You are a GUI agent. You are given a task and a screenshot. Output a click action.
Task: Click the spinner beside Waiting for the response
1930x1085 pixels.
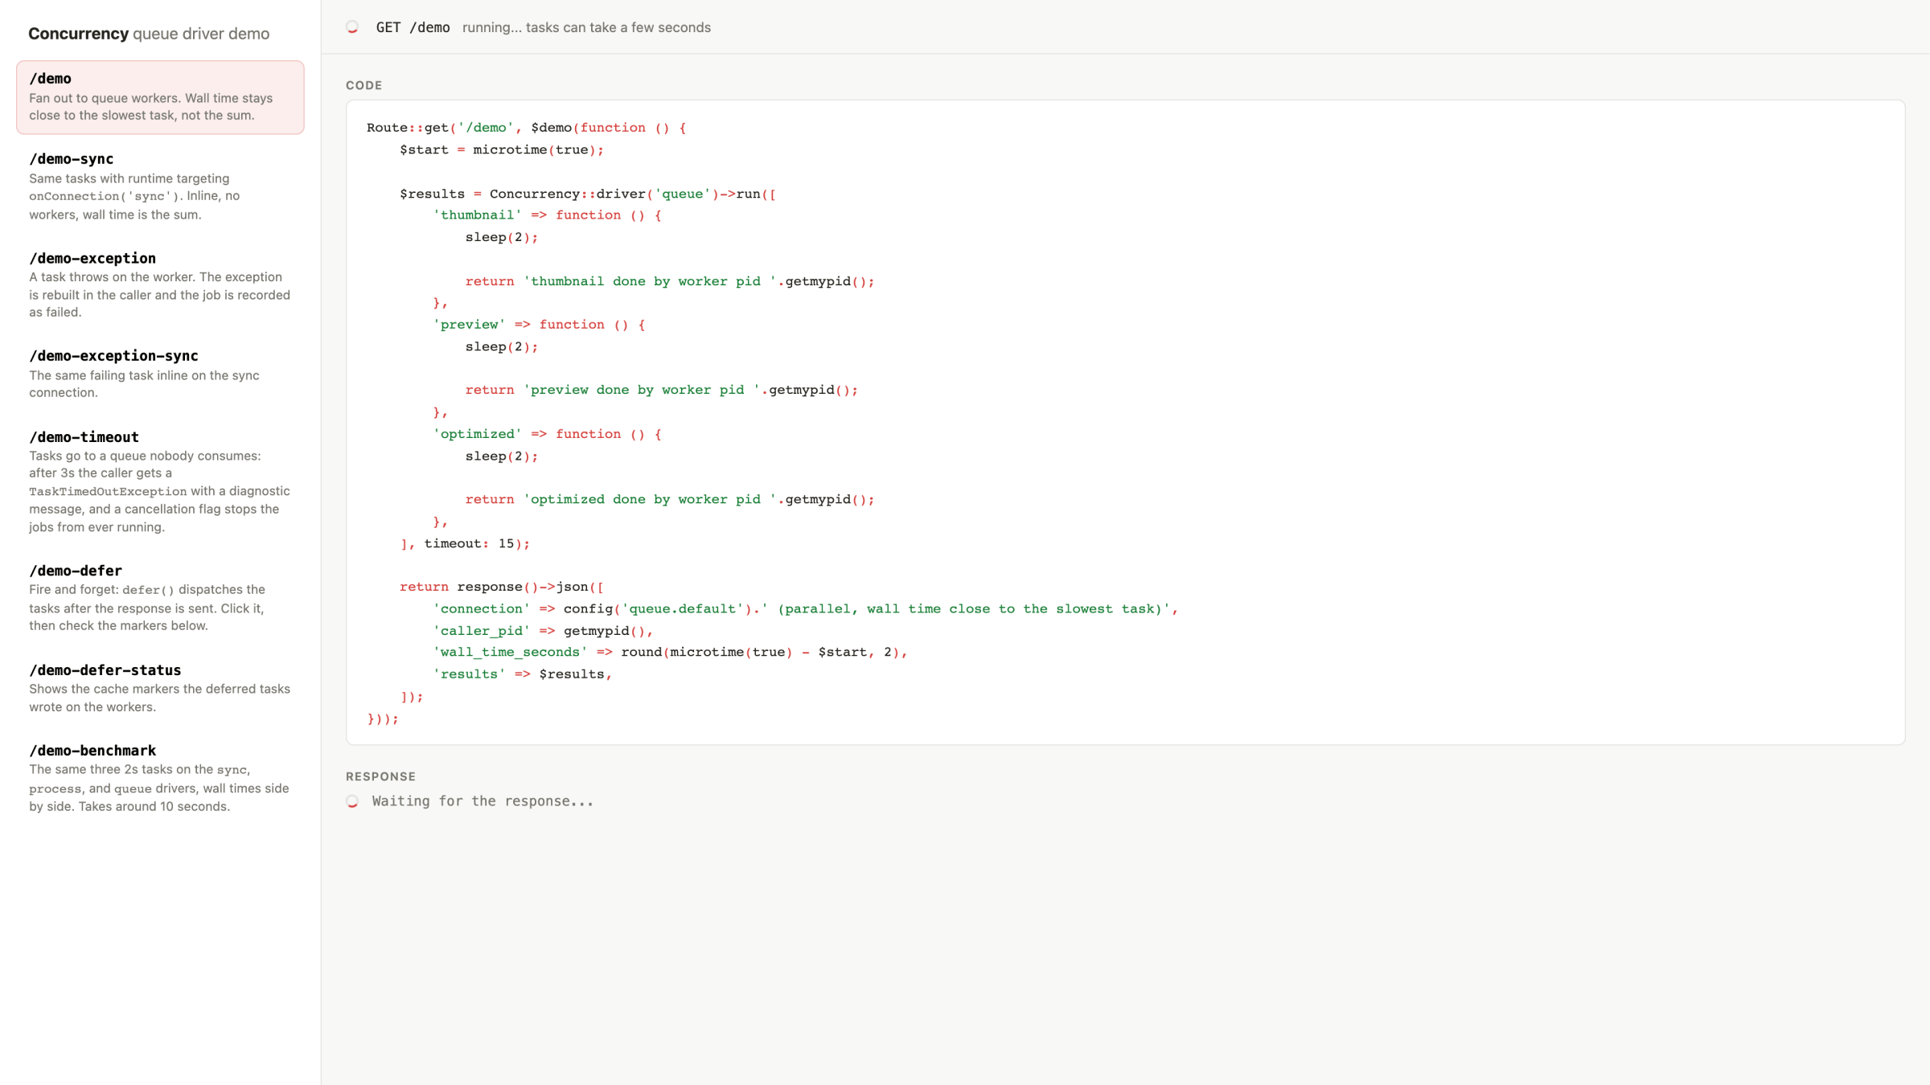(352, 801)
